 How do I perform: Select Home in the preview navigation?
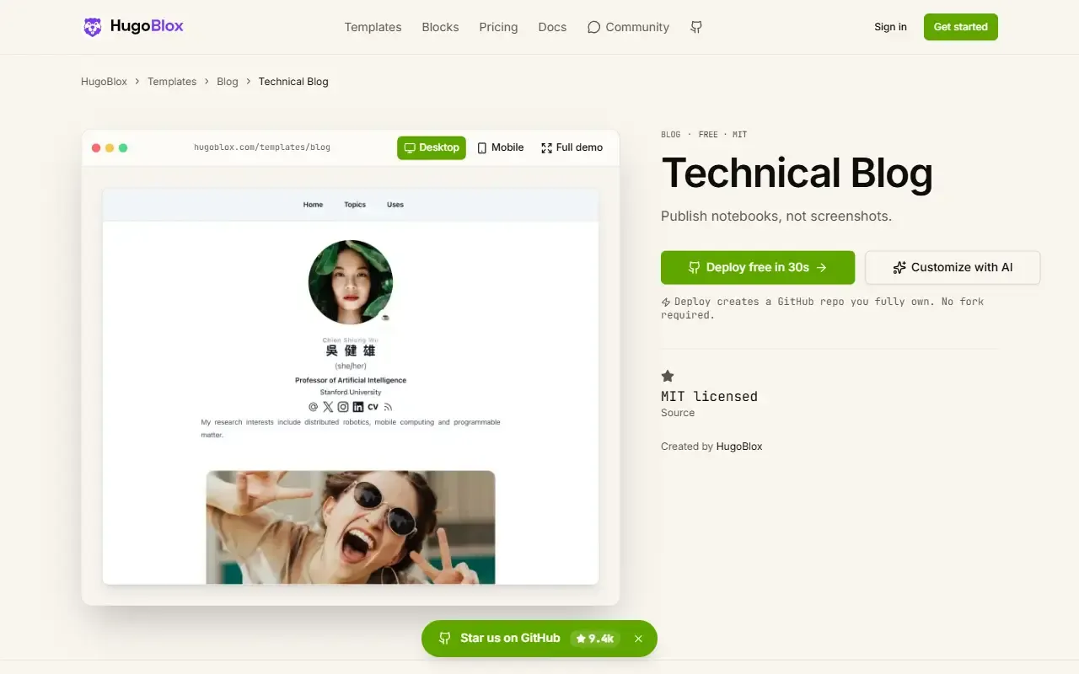313,205
